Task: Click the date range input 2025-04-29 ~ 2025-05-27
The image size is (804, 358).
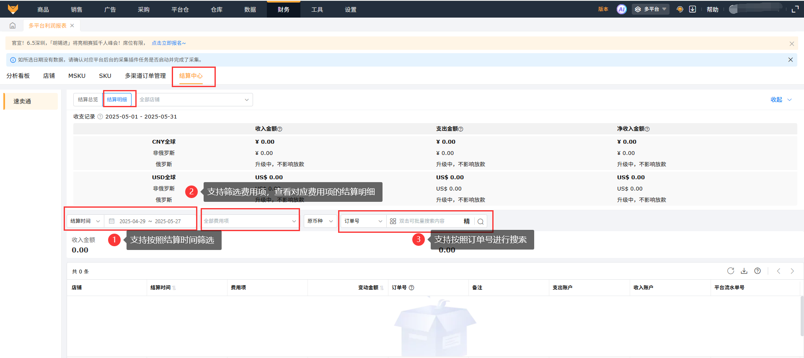Action: [150, 221]
